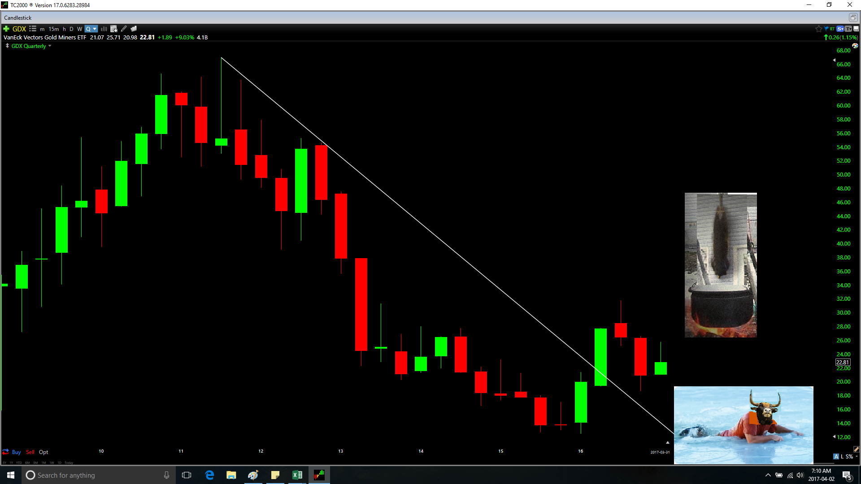The height and width of the screenshot is (484, 861).
Task: Open Excel from the taskbar
Action: point(297,475)
